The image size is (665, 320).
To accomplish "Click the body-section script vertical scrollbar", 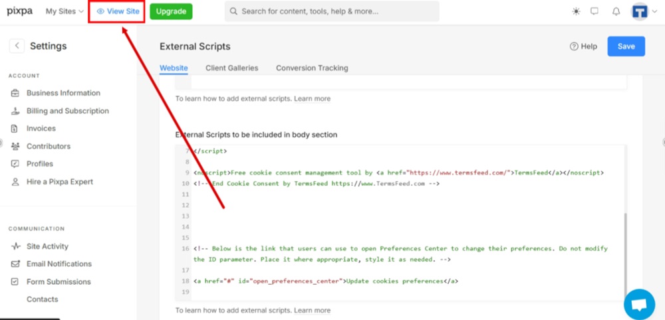I will [x=625, y=254].
